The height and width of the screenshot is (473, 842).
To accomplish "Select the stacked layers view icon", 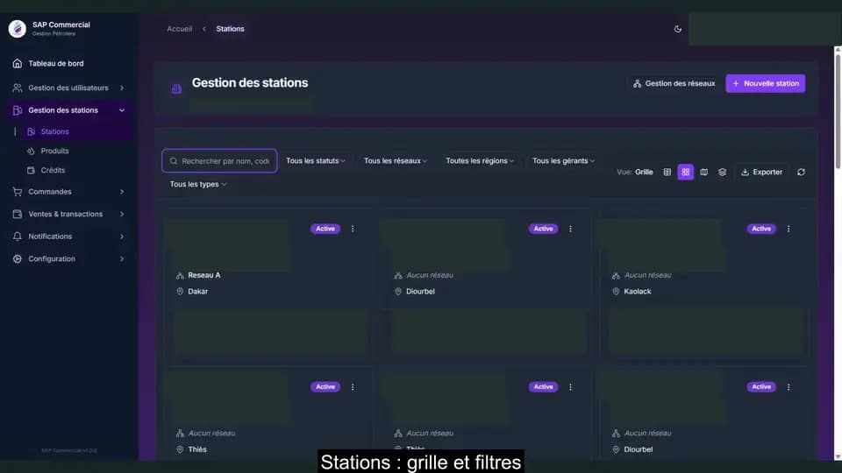I will [x=722, y=173].
